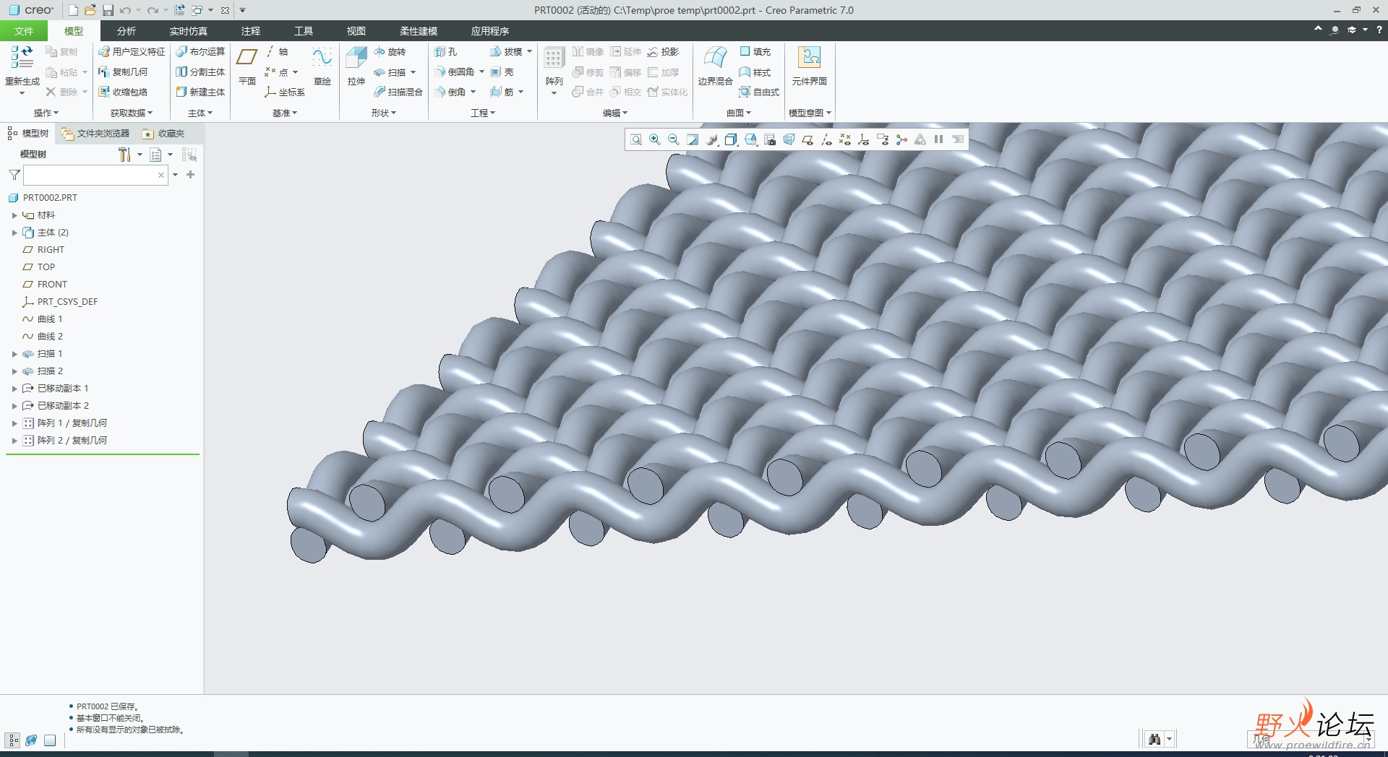
Task: Select the Revolve (旋转) tool
Action: [x=390, y=52]
